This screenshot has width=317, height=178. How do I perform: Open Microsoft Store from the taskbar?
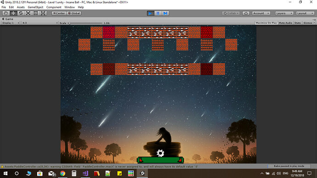coord(40,173)
